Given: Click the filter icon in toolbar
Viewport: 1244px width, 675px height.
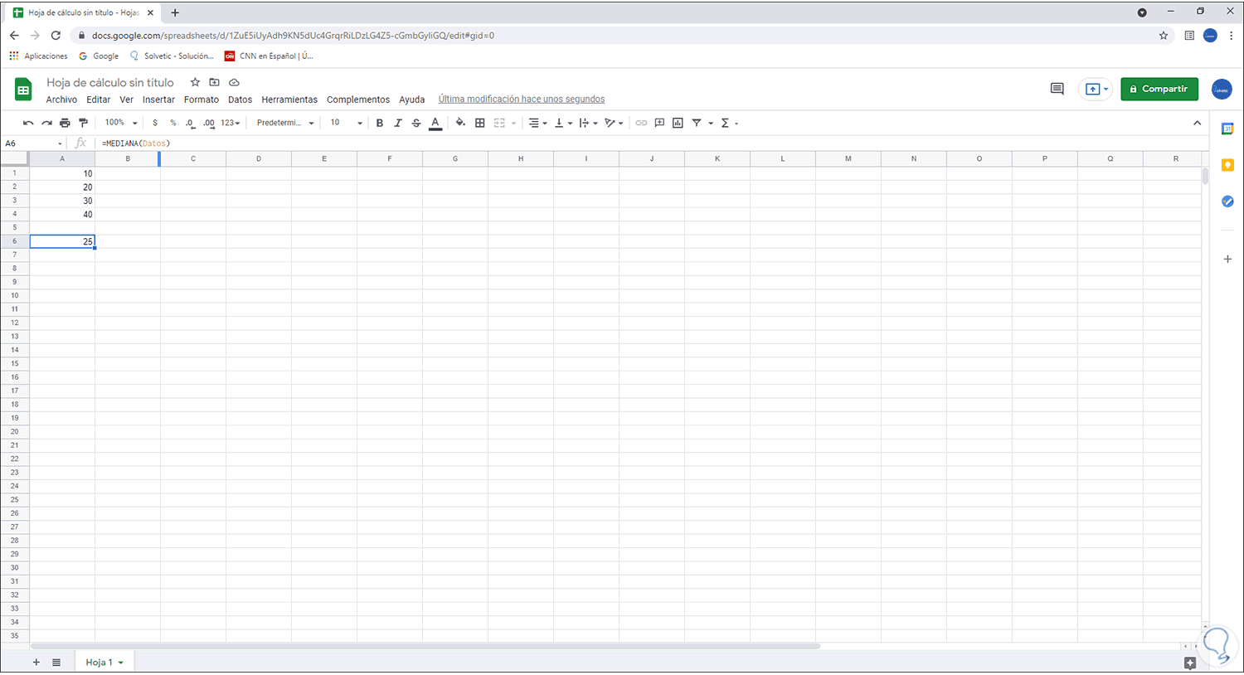Looking at the screenshot, I should tap(697, 123).
